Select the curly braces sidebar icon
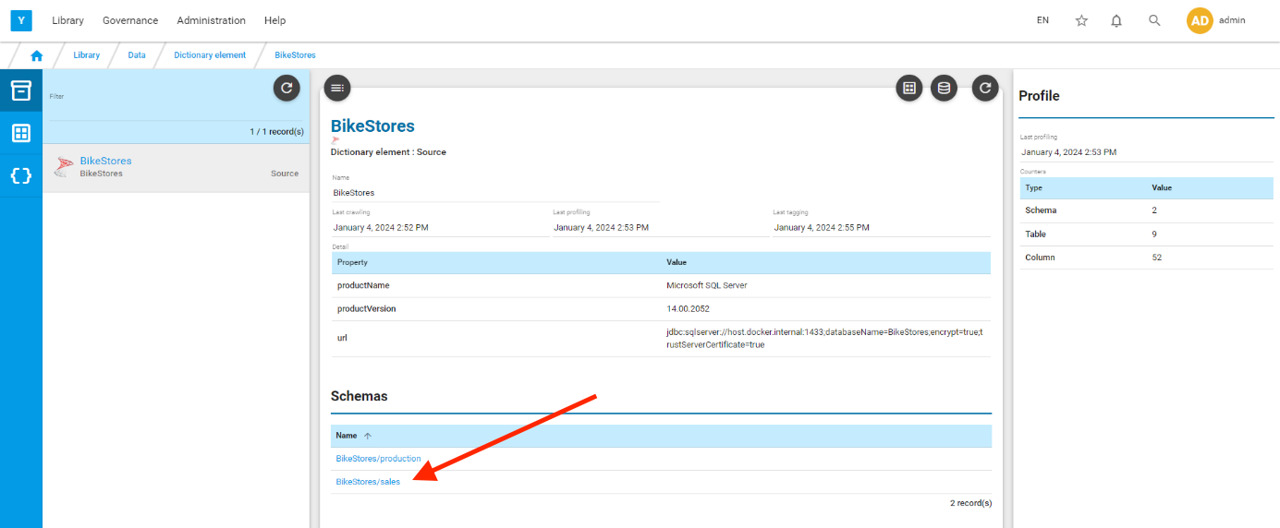Viewport: 1280px width, 528px height. click(x=20, y=174)
